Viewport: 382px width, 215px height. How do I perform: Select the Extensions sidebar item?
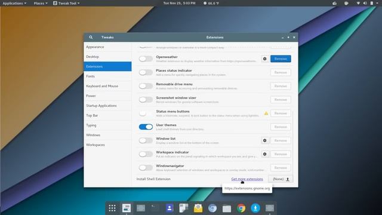107,66
